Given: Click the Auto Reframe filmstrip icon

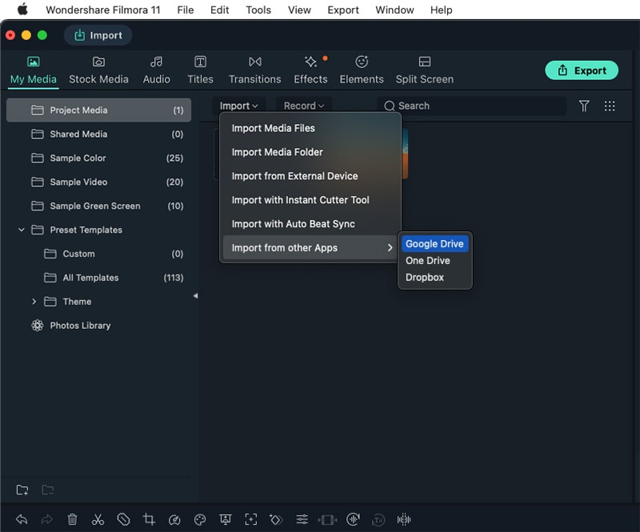Looking at the screenshot, I should pyautogui.click(x=327, y=520).
